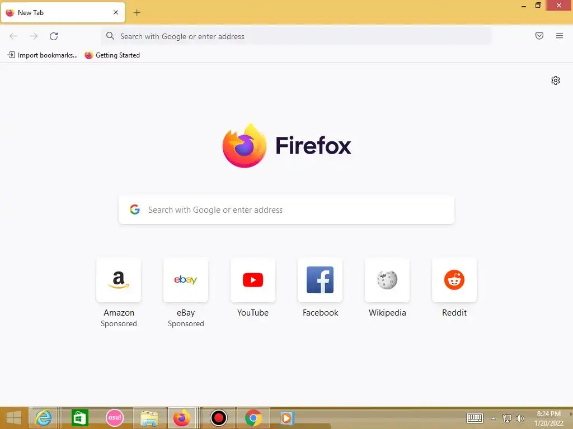Show hidden system tray icons
The image size is (573, 429).
point(494,418)
